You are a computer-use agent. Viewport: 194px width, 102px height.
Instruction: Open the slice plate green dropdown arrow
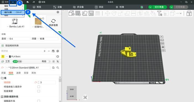coord(150,7)
